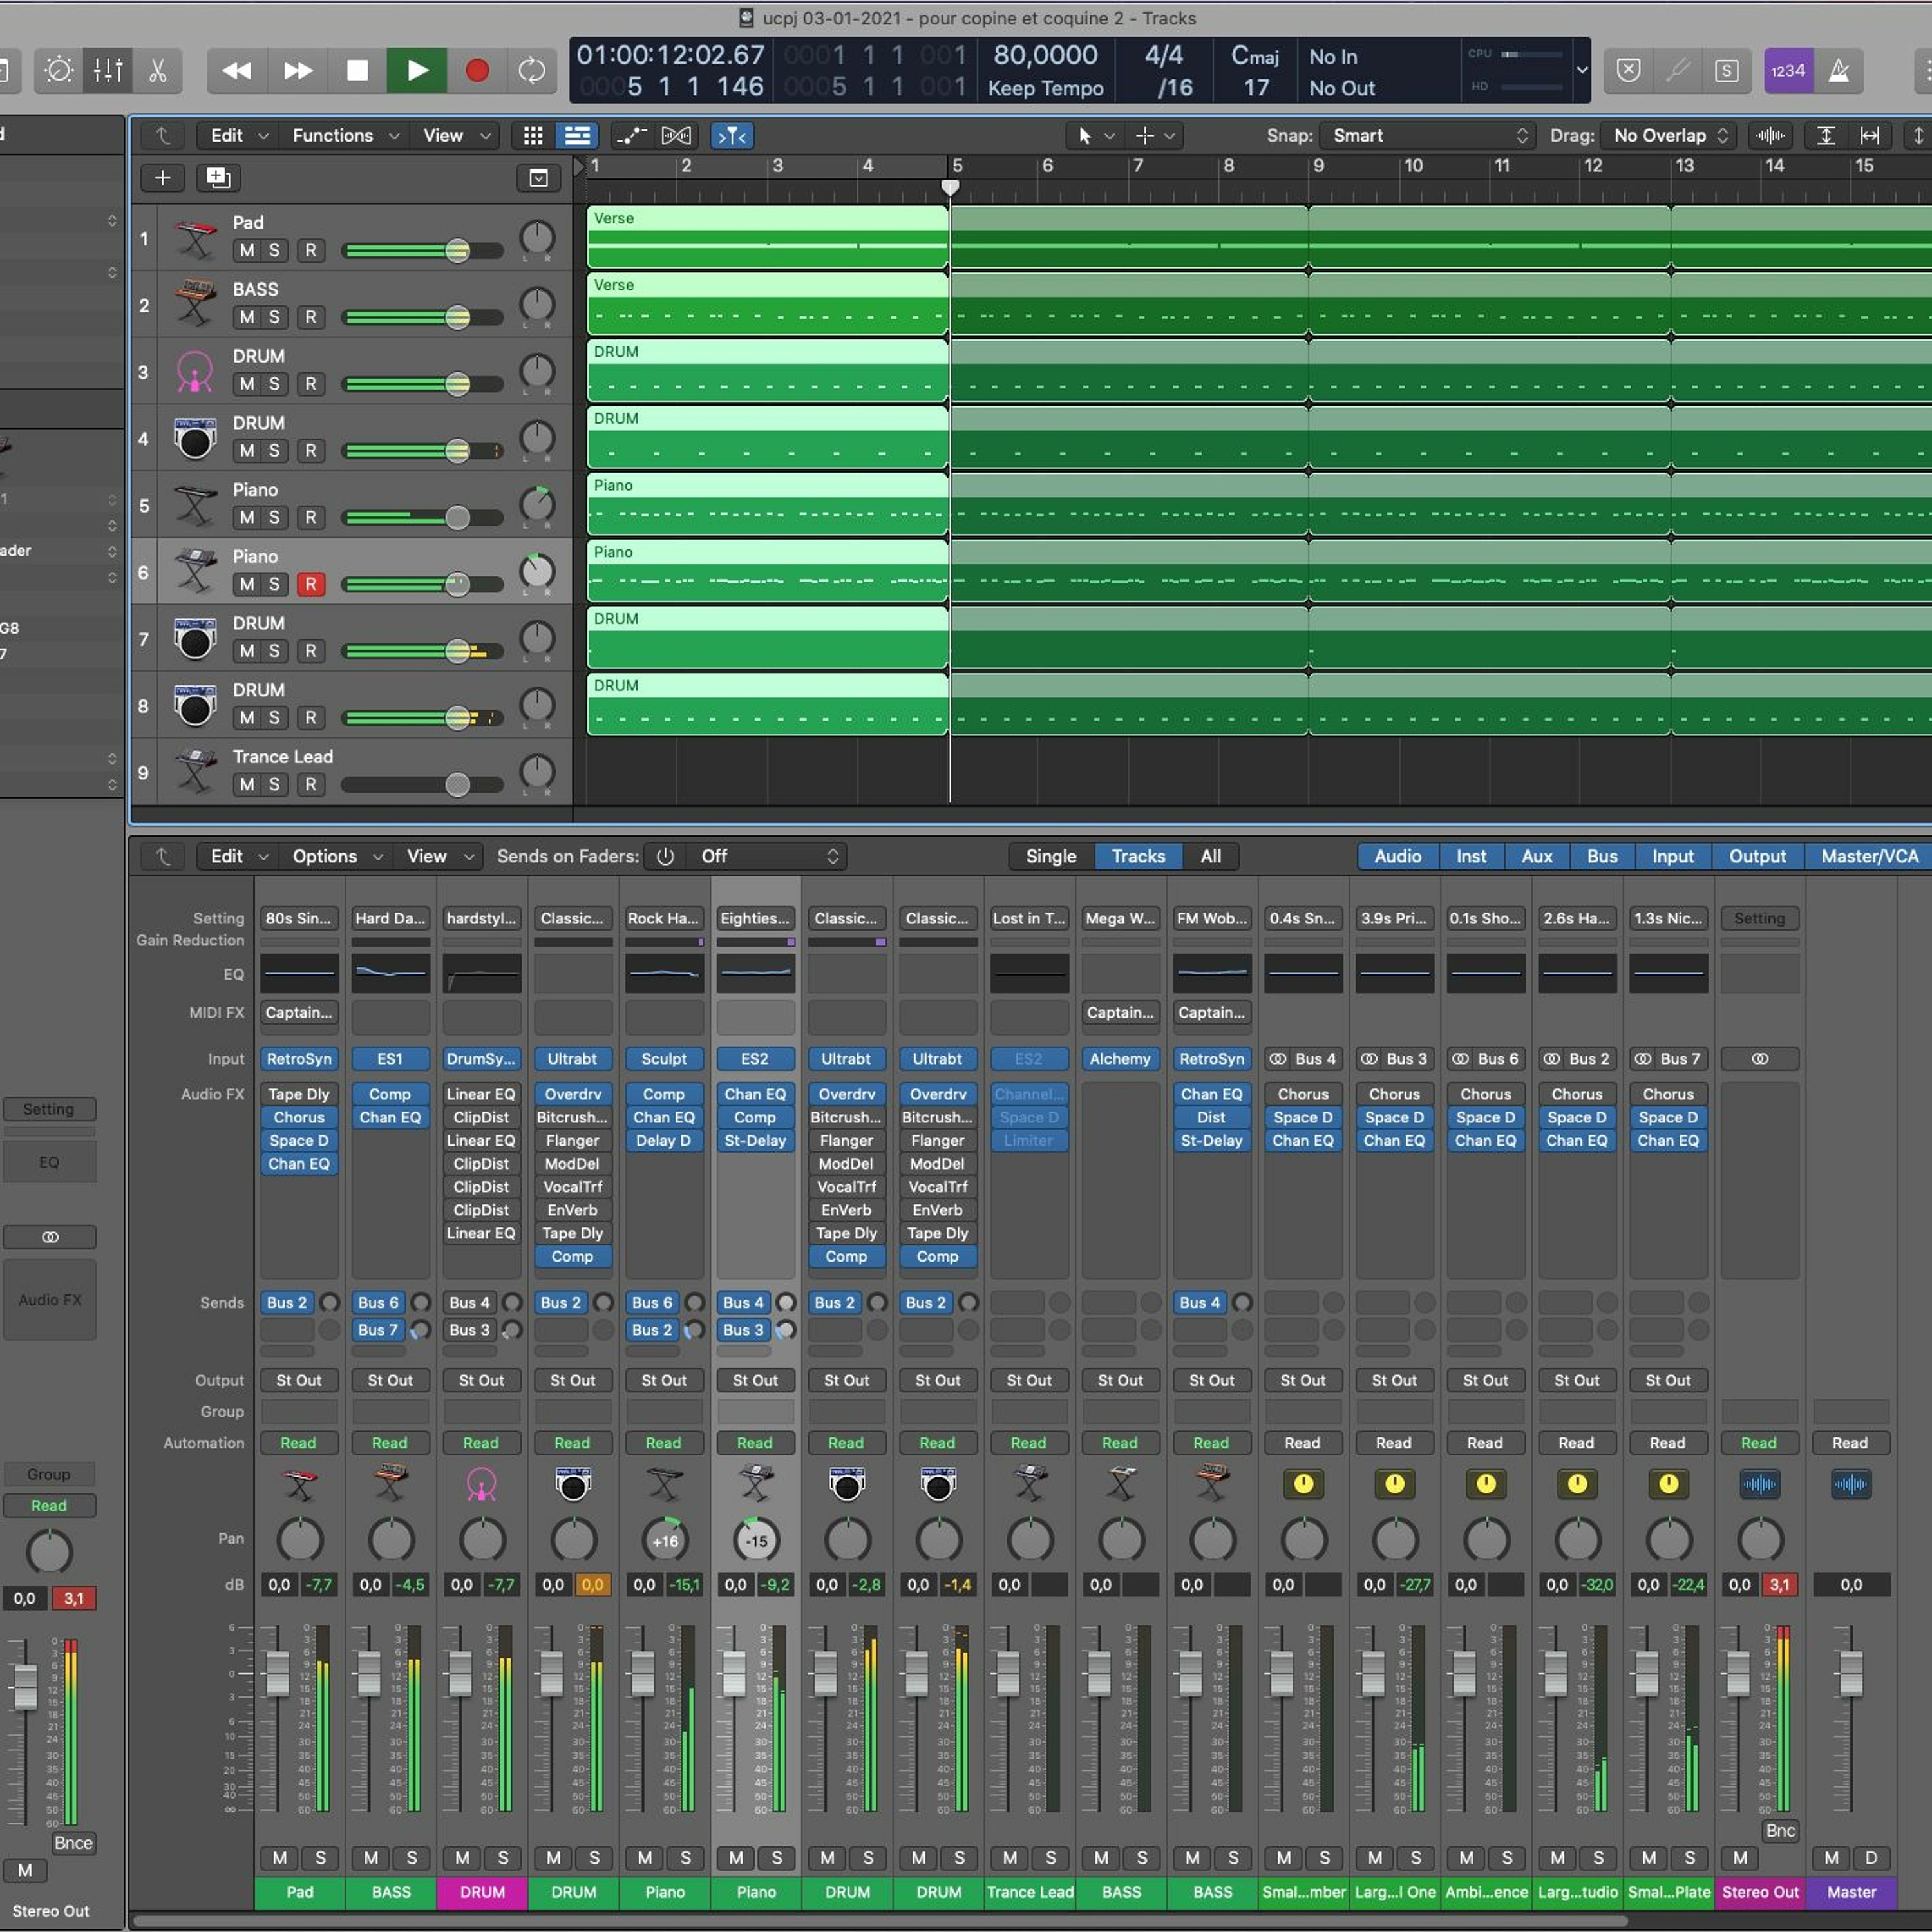This screenshot has height=1932, width=1932.
Task: Open the Sends on Faders Off dropdown
Action: [x=767, y=856]
